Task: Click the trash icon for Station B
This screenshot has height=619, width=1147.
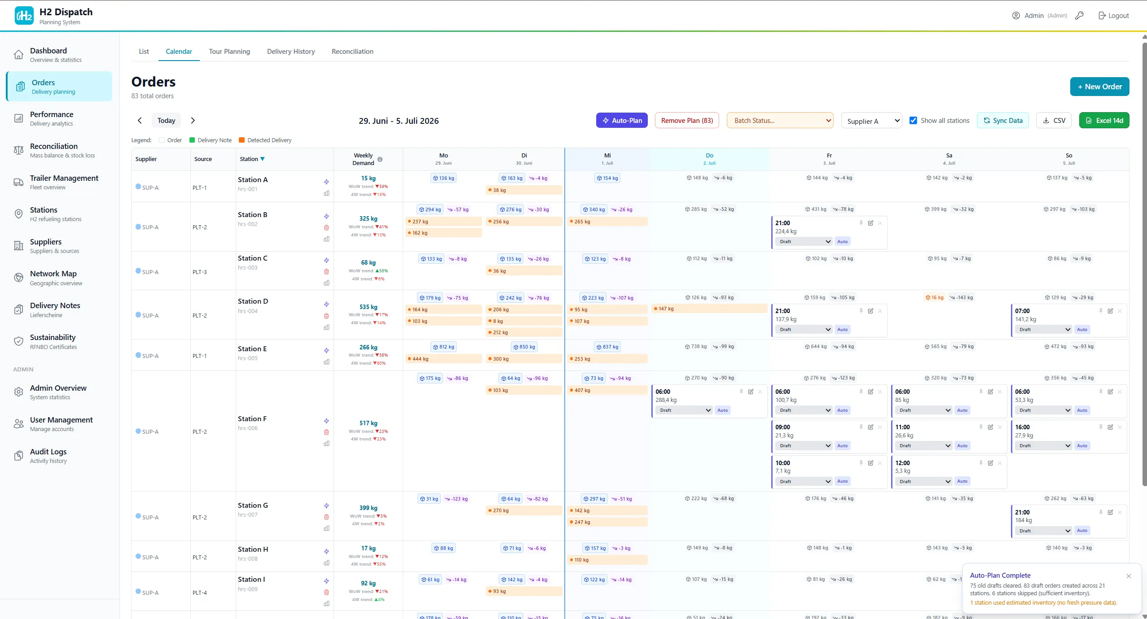Action: click(326, 227)
